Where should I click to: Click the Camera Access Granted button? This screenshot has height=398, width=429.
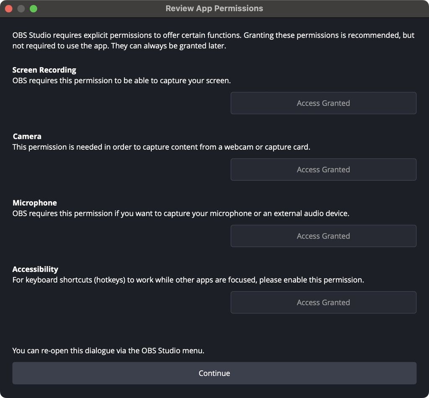(323, 169)
